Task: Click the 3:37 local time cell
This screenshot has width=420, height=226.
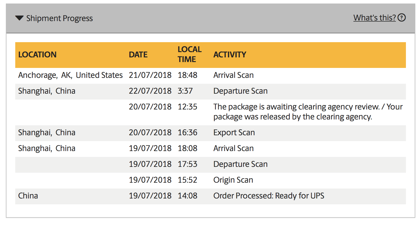Action: (x=185, y=91)
